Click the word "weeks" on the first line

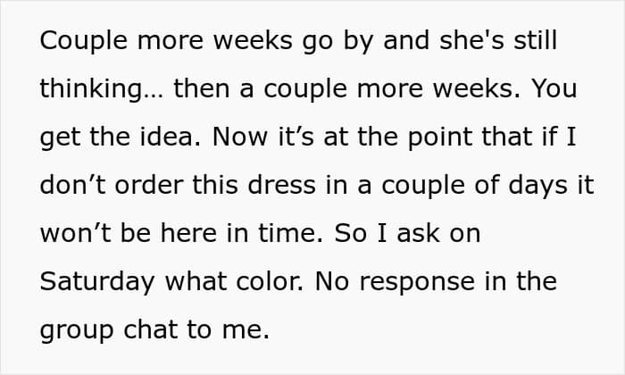pyautogui.click(x=253, y=40)
